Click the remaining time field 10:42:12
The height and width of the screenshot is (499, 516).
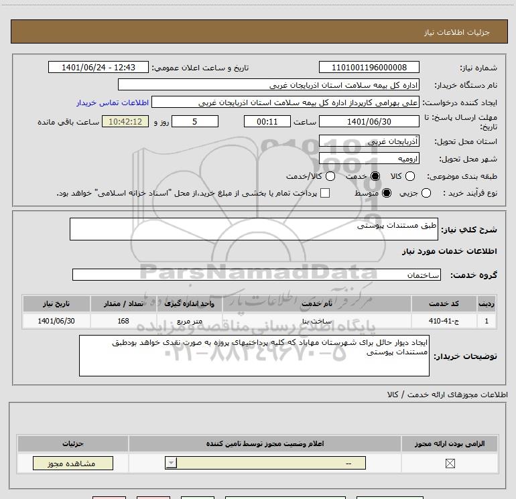click(x=125, y=121)
